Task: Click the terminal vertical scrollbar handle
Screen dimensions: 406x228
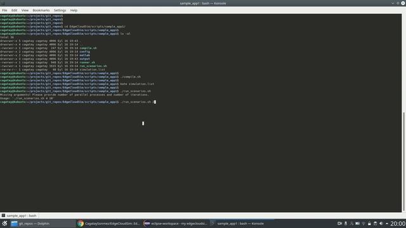Action: pyautogui.click(x=403, y=161)
